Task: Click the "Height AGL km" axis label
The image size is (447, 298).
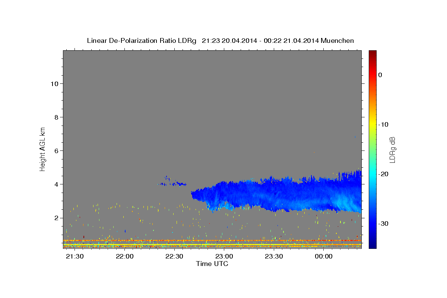Action: (x=43, y=149)
